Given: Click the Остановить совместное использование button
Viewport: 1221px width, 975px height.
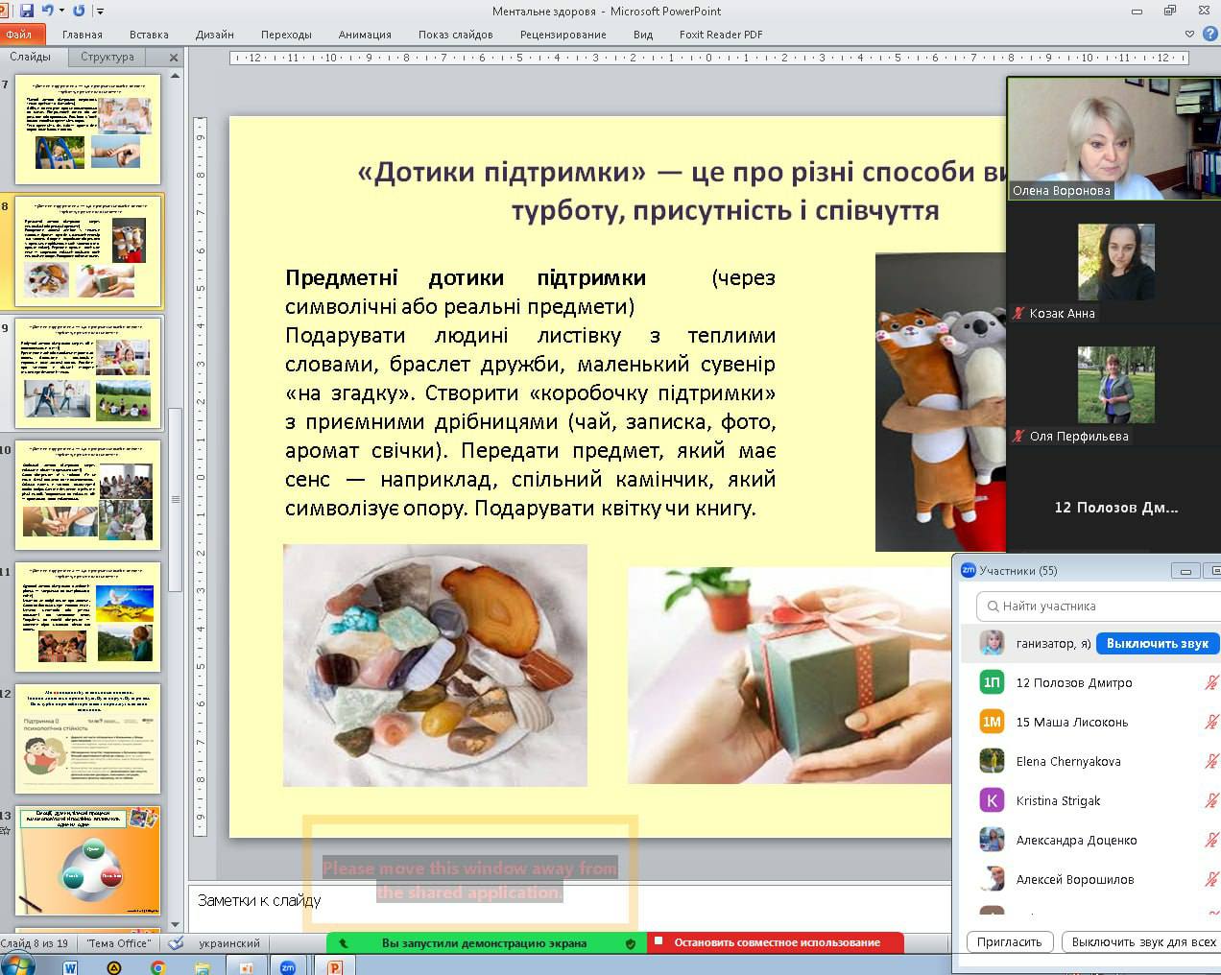Looking at the screenshot, I should tap(776, 942).
